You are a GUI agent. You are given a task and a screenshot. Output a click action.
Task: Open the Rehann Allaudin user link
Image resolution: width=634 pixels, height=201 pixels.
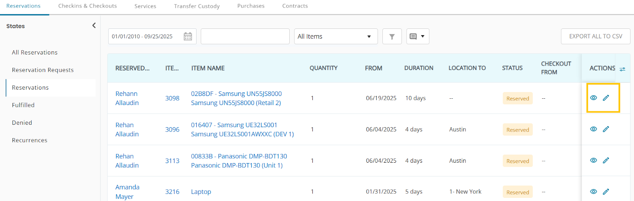(127, 98)
